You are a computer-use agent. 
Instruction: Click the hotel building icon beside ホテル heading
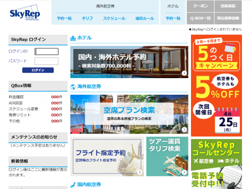tap(73, 38)
